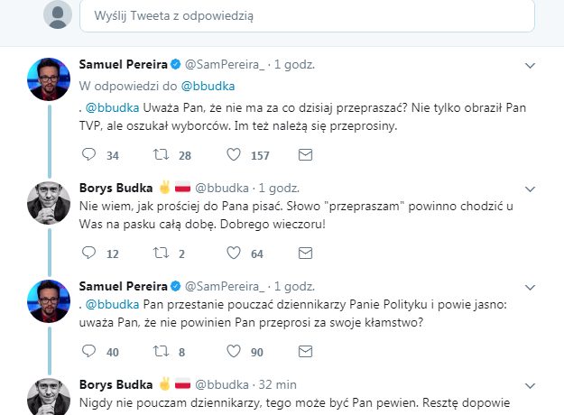Retweet Borys Budka's tweet with 2 retweets
The image size is (564, 415).
162,254
